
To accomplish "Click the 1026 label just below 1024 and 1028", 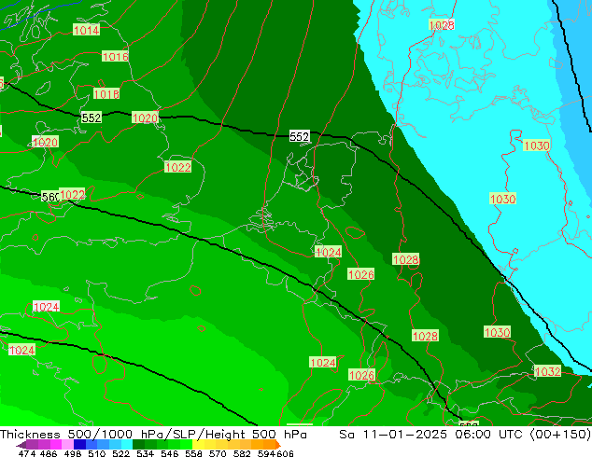I will tap(361, 274).
